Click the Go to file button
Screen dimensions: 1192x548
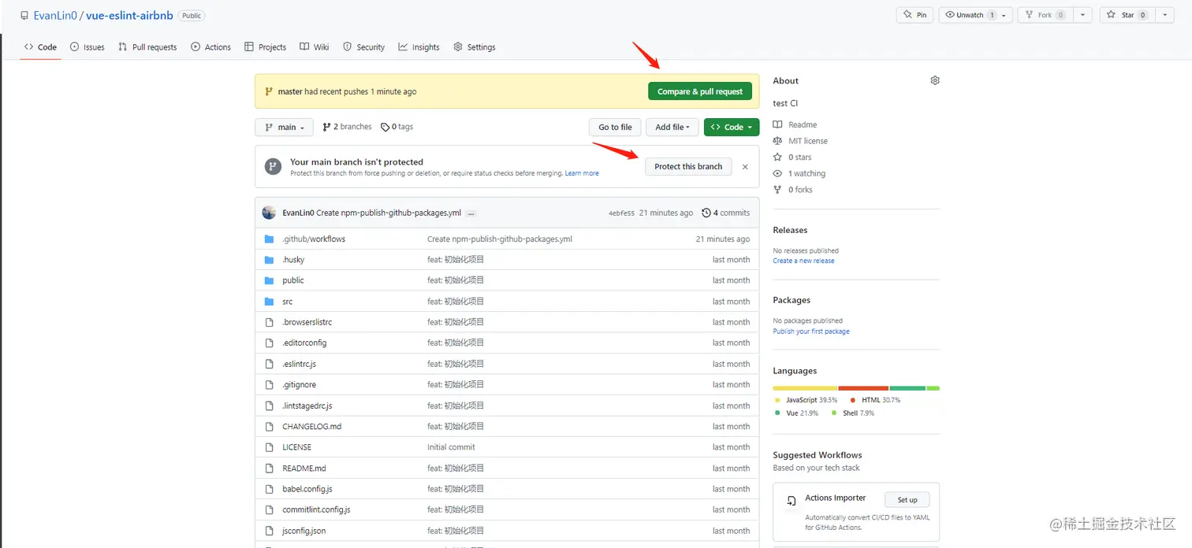tap(615, 127)
